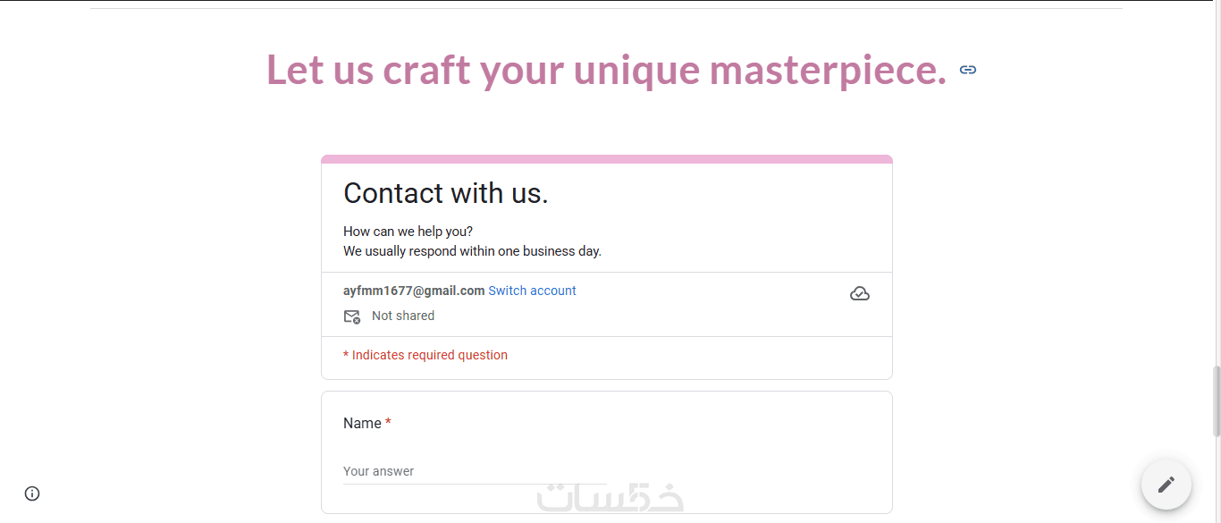Image resolution: width=1221 pixels, height=523 pixels.
Task: Click the ayfmm1677@gmail.com account email
Action: coord(414,291)
